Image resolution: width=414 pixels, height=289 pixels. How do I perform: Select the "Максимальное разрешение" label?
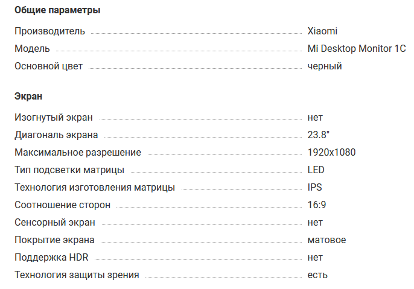pos(78,153)
